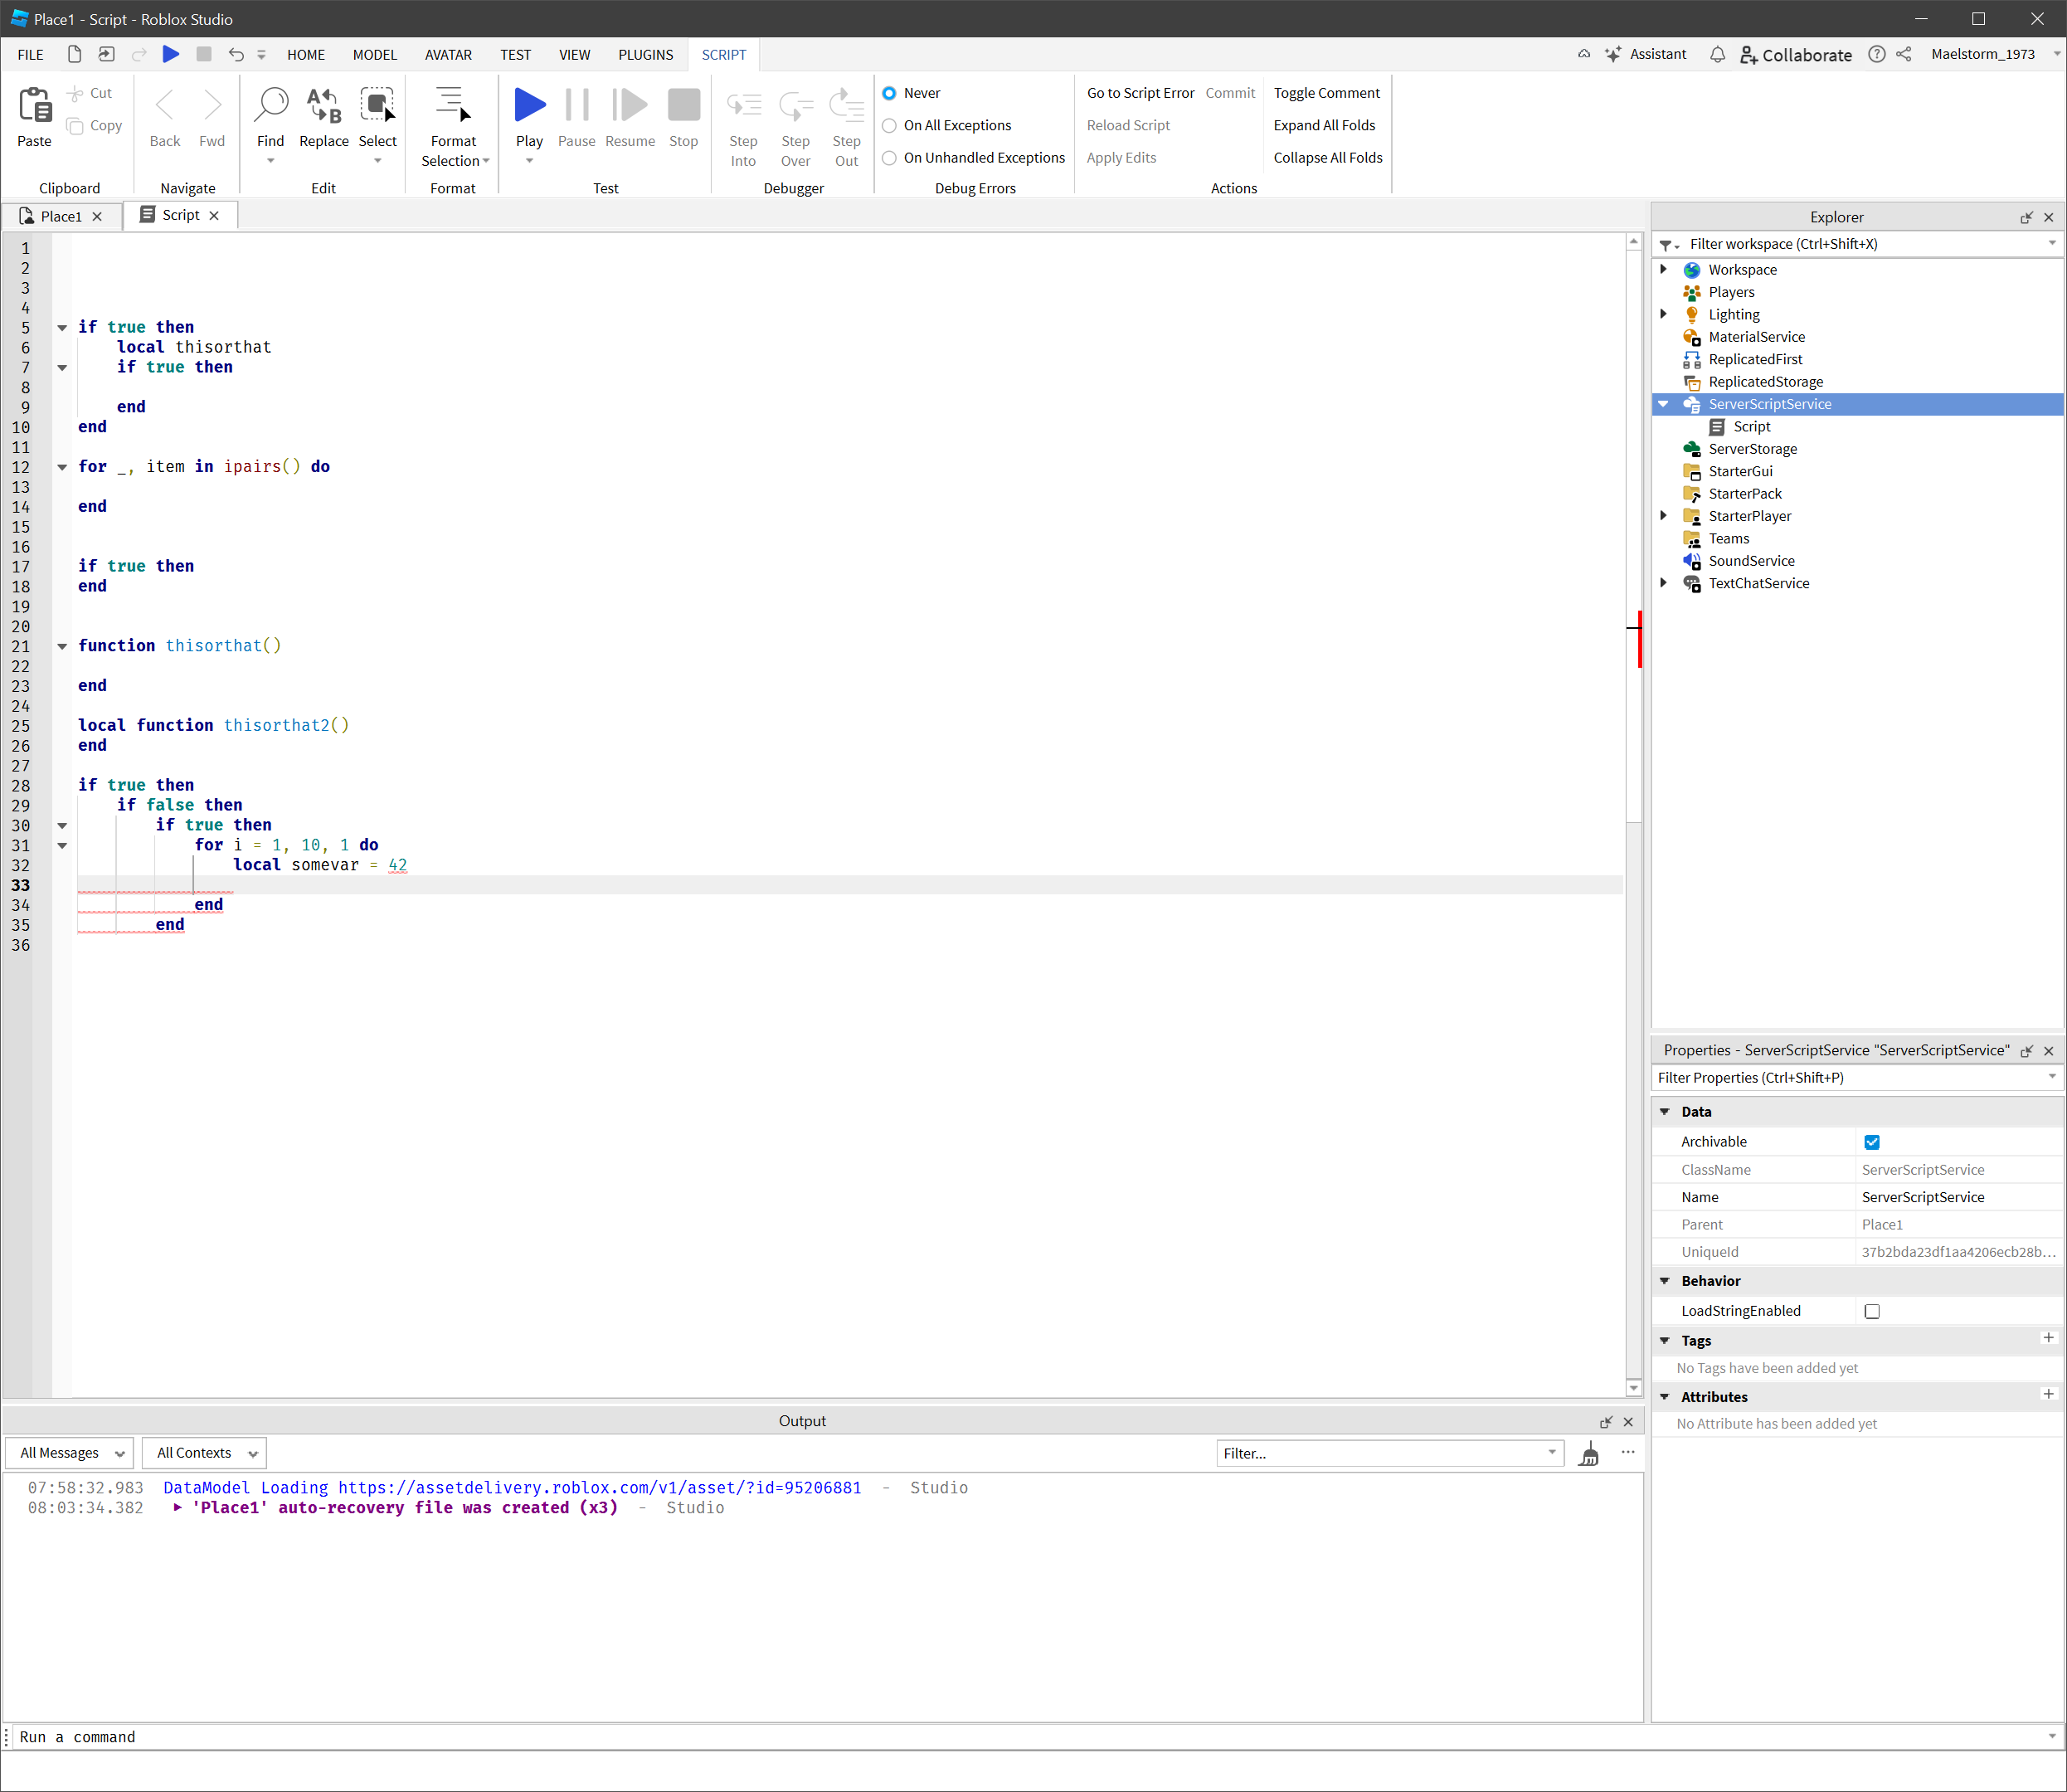Collapse the ServerScriptService tree node

click(1663, 404)
